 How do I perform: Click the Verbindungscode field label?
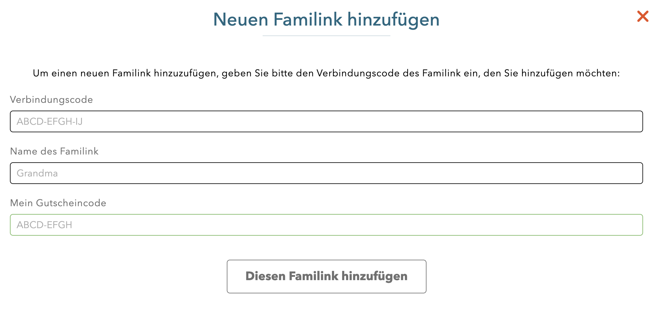52,99
